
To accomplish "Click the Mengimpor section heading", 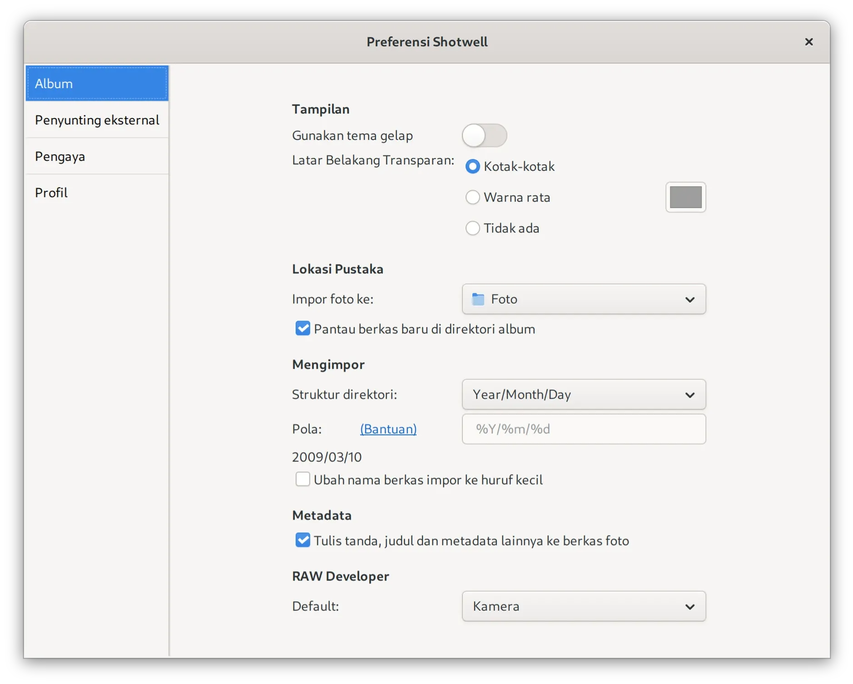I will [x=328, y=364].
